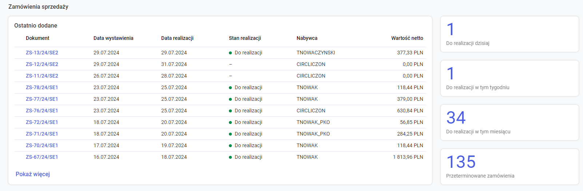This screenshot has height=191, width=583.
Task: Open the ZS-67/24/SE1 order
Action: (x=42, y=157)
